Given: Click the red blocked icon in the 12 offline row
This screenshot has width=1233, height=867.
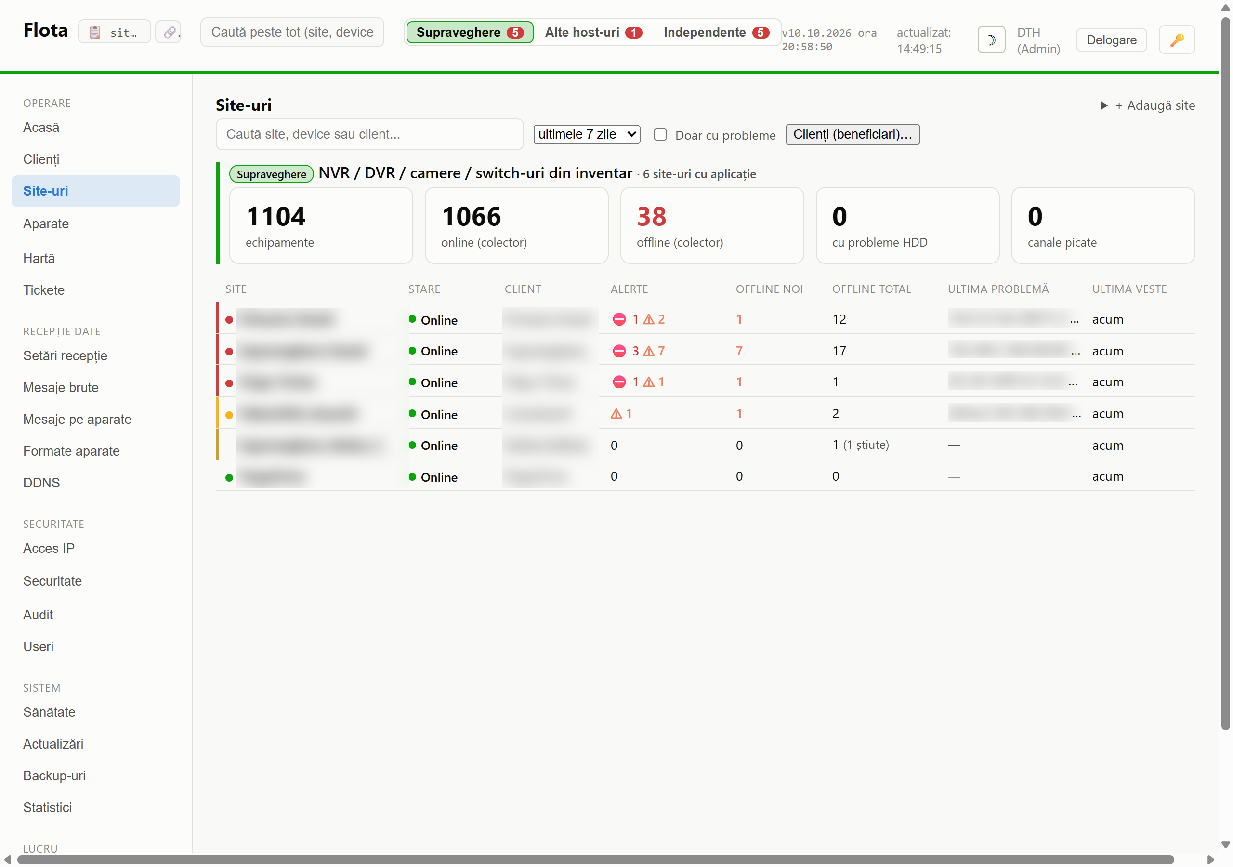Looking at the screenshot, I should pyautogui.click(x=619, y=319).
